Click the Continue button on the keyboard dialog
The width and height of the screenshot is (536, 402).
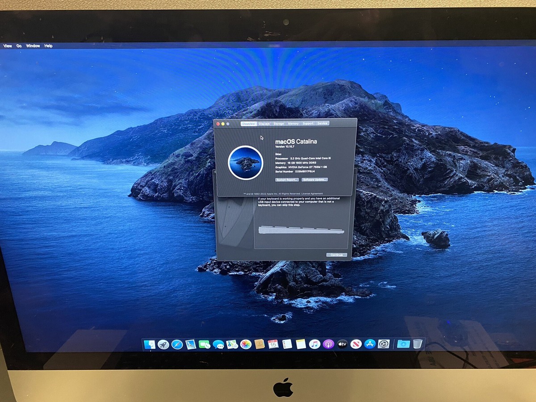coord(336,255)
